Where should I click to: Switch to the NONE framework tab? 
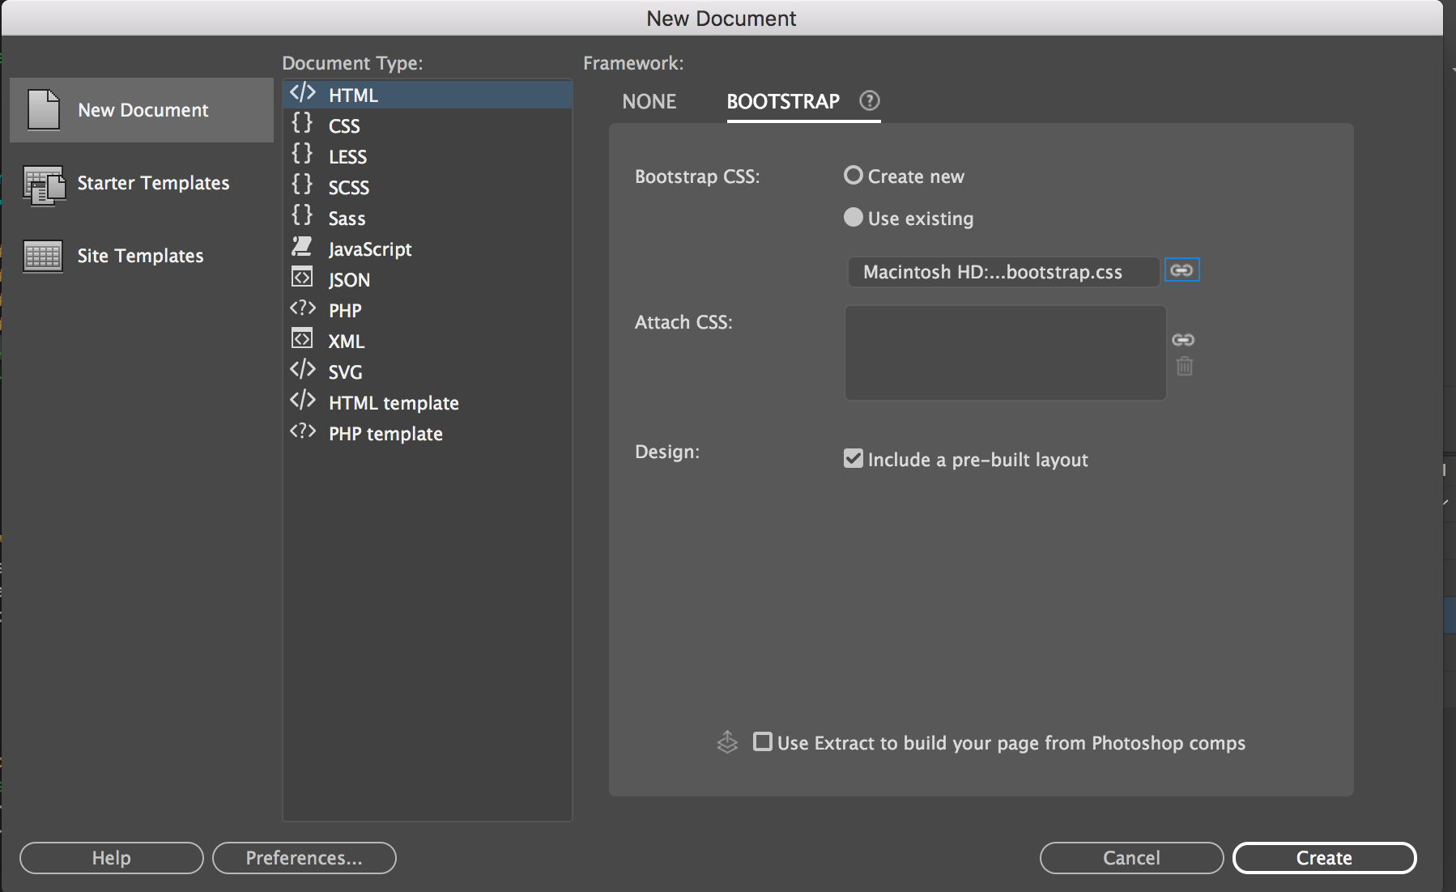click(x=649, y=101)
